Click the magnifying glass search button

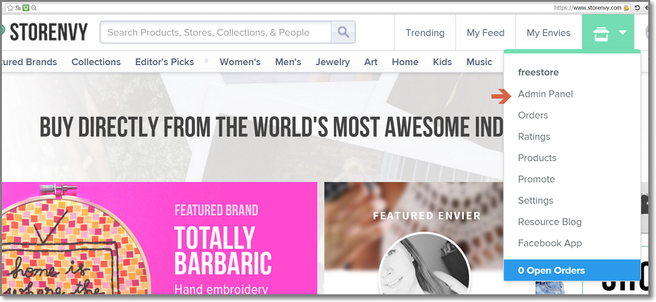click(x=343, y=32)
